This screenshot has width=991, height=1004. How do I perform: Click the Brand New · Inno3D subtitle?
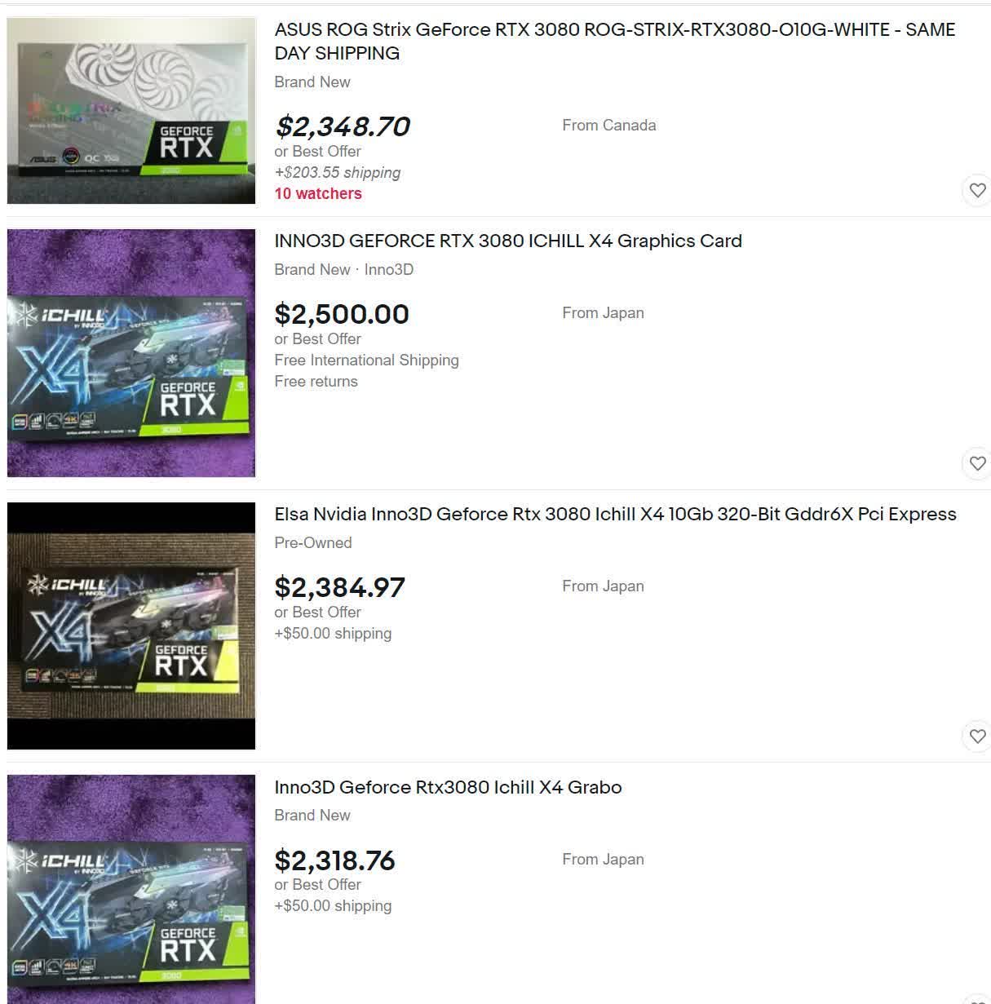pos(343,269)
